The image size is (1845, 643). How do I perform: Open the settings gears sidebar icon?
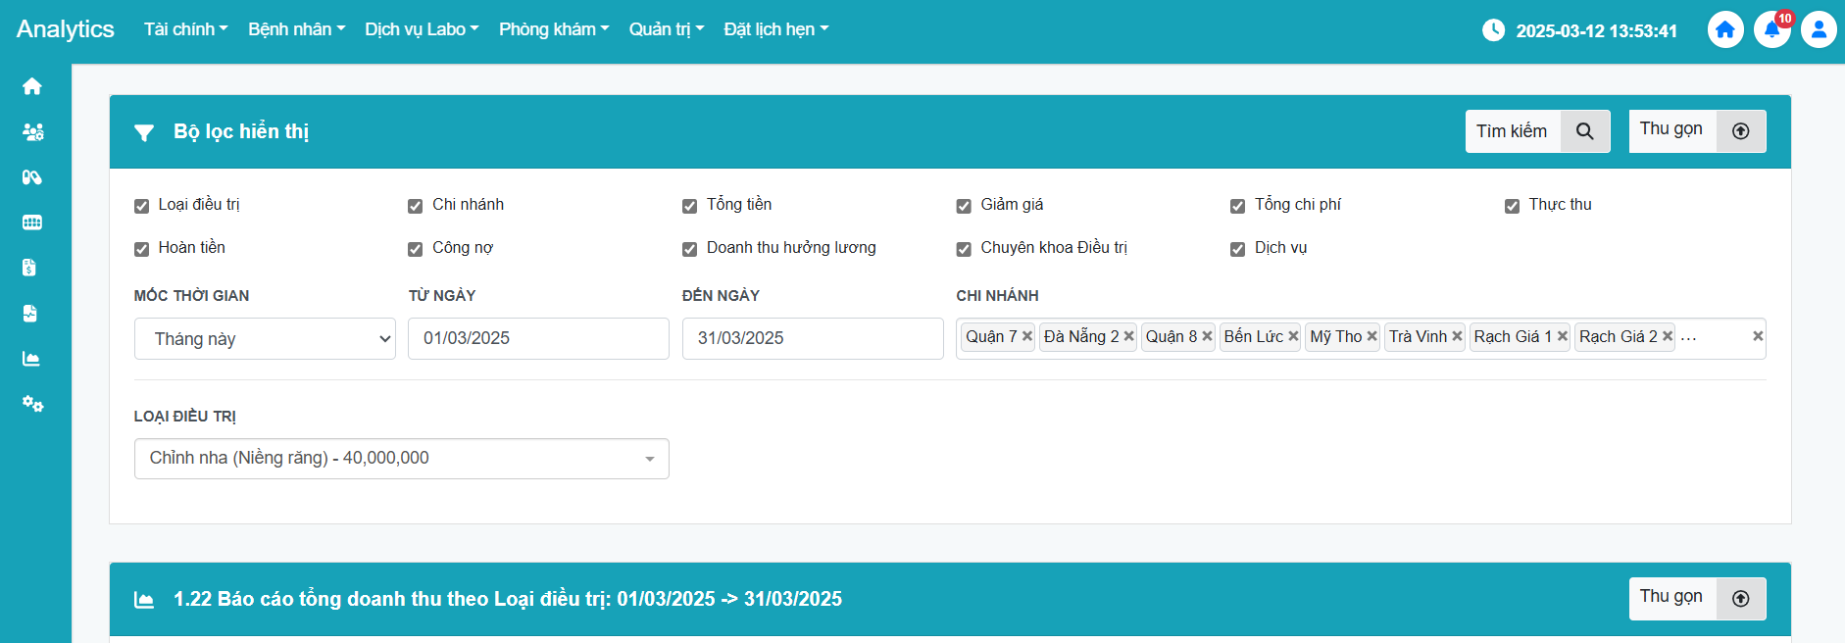point(32,404)
